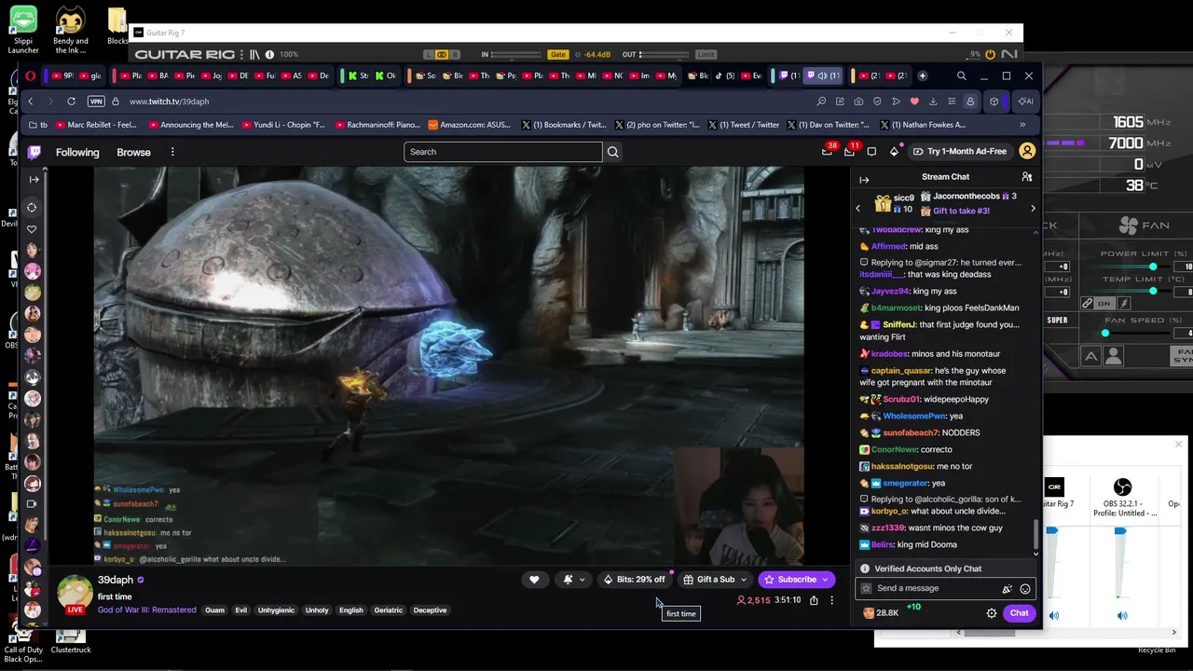Click the Get Bits diamond icon in Twitch header
The height and width of the screenshot is (671, 1193).
click(894, 151)
